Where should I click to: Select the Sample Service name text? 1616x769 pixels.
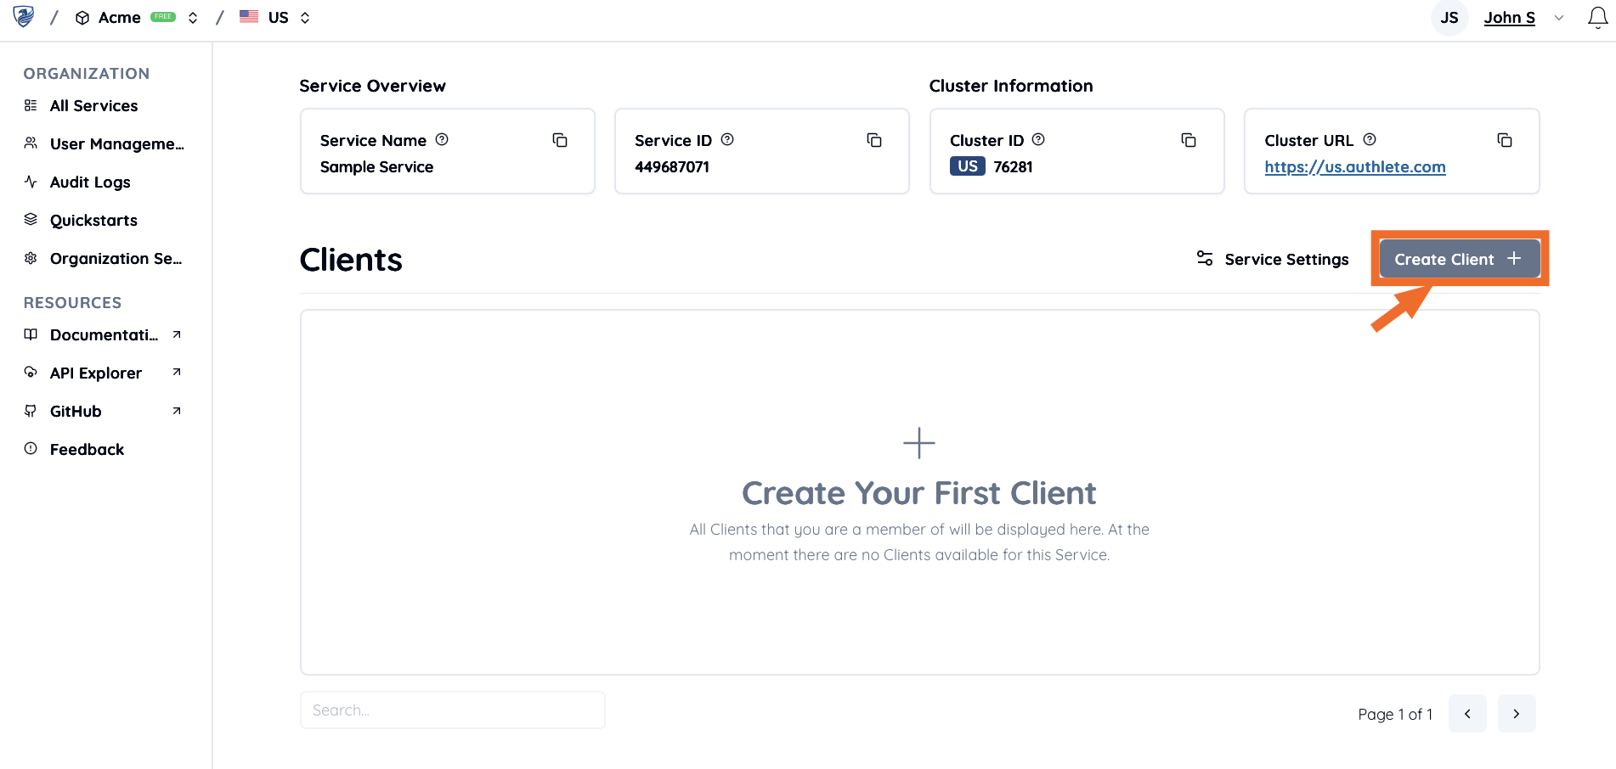(x=376, y=167)
